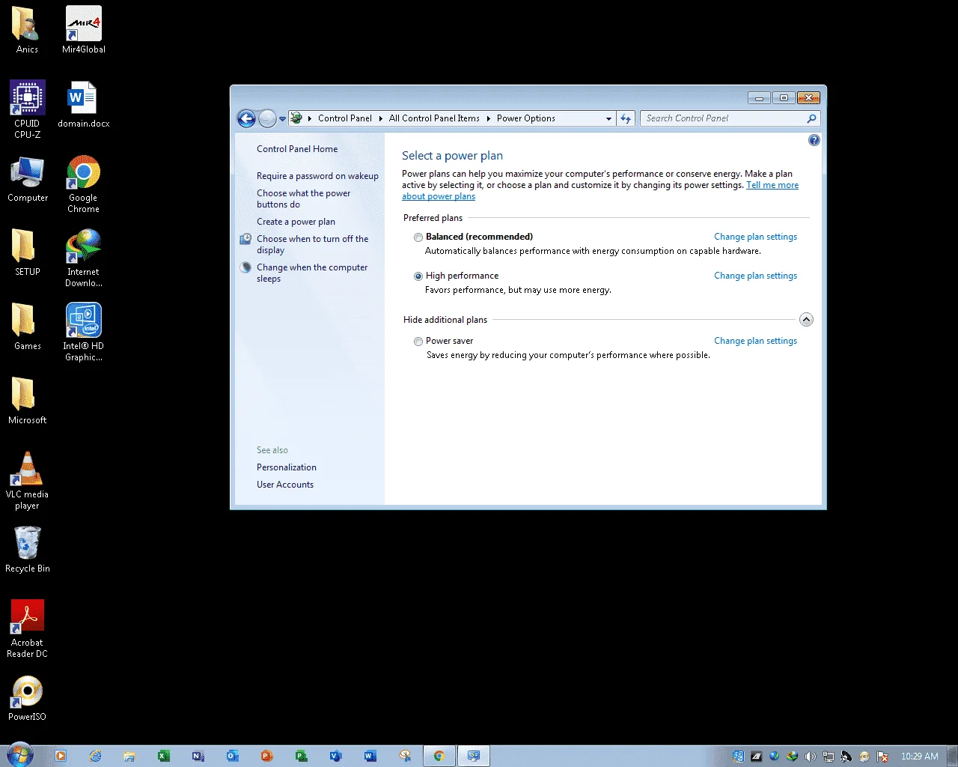The image size is (958, 767).
Task: Click the volume speaker tray icon
Action: [x=810, y=757]
